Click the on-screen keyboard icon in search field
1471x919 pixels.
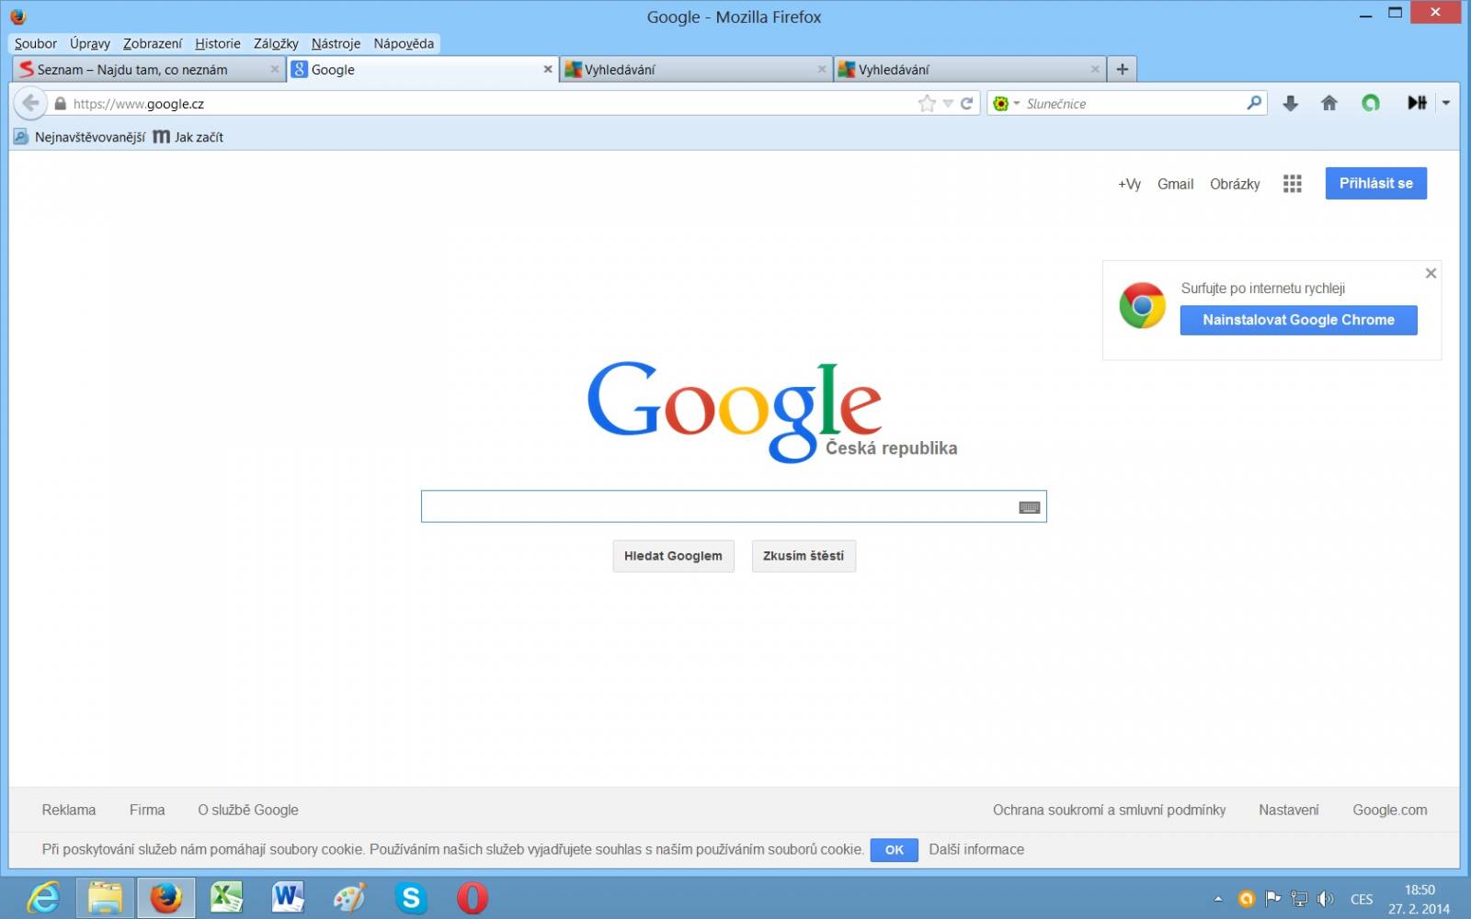(1029, 507)
